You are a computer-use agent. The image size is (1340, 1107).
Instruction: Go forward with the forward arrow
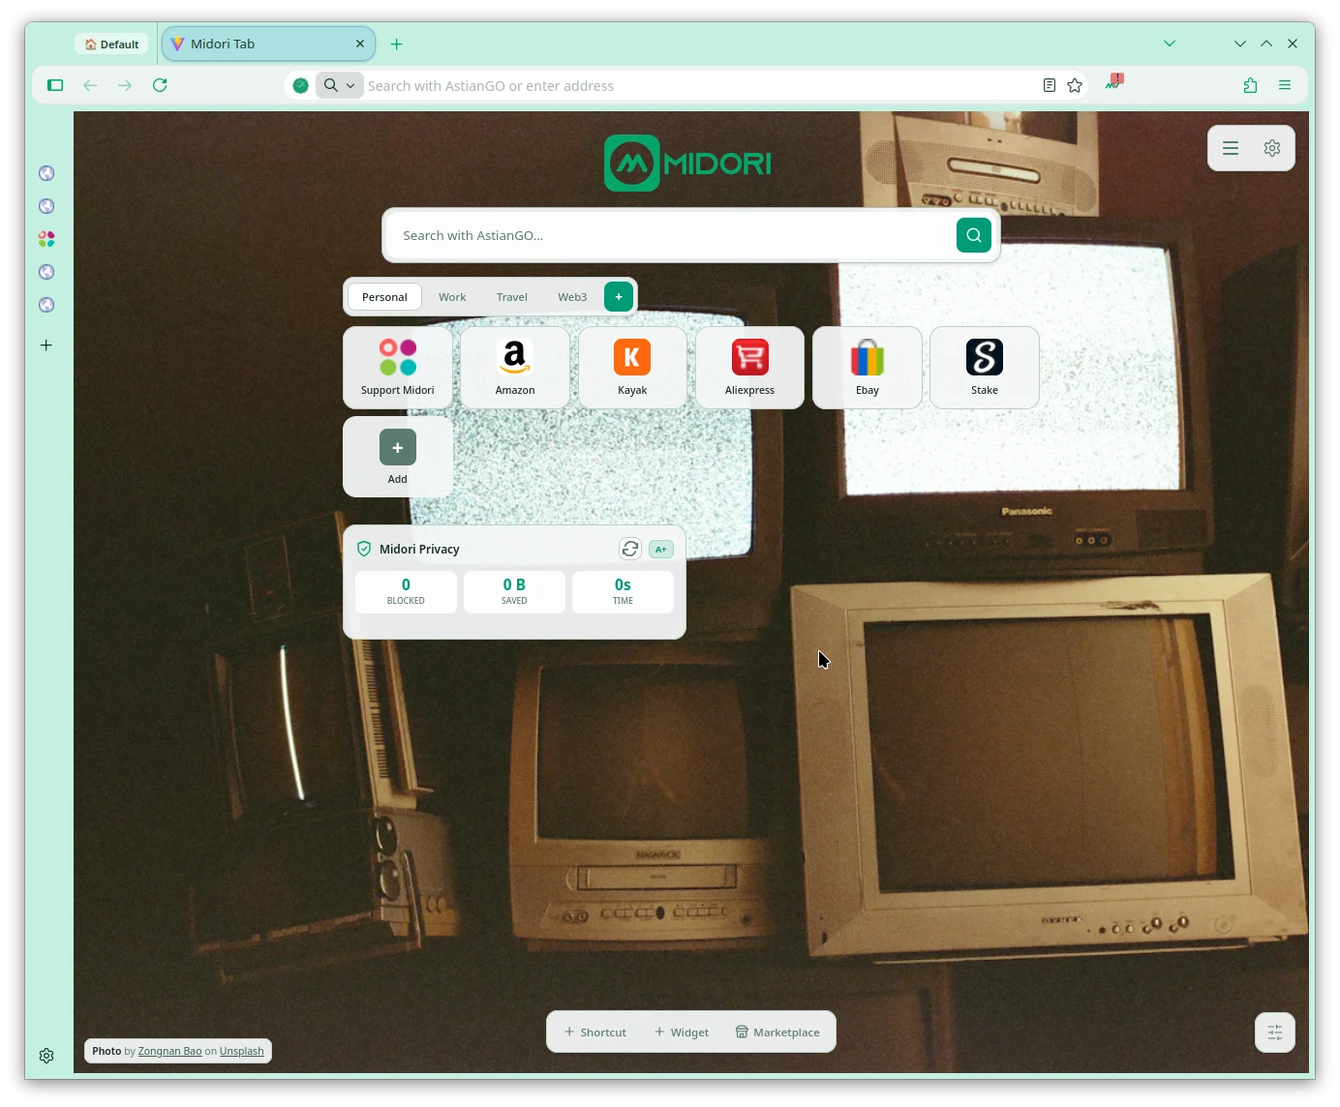(x=125, y=85)
